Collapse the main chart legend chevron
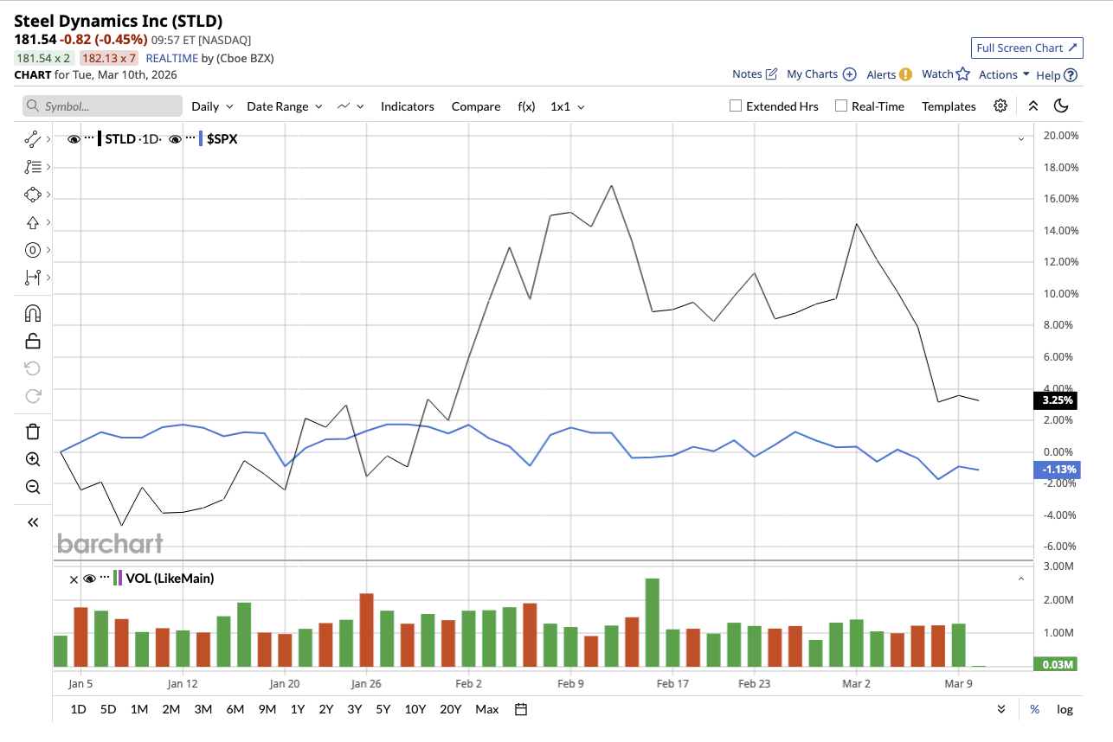Image resolution: width=1113 pixels, height=742 pixels. (x=1021, y=138)
